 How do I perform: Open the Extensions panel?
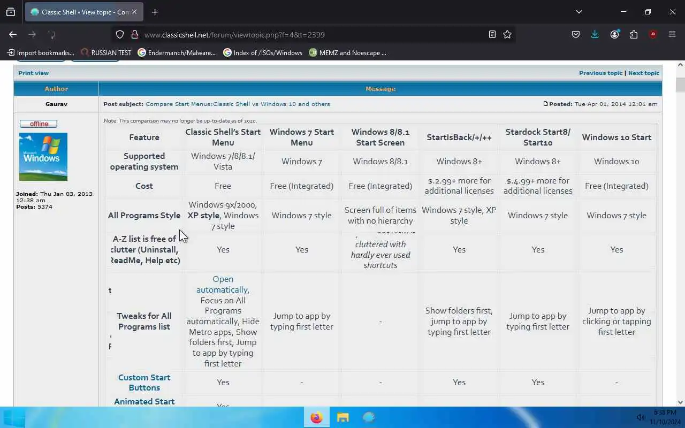634,34
